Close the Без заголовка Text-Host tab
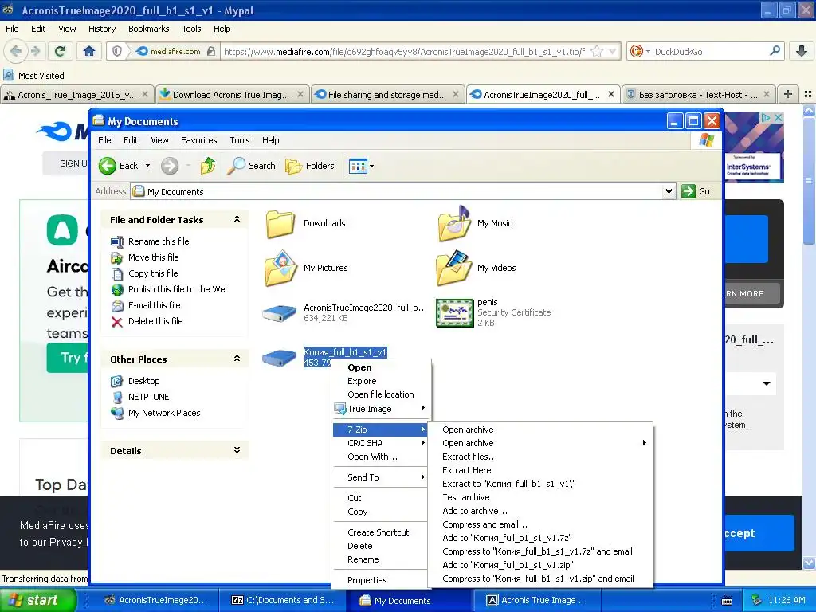This screenshot has width=816, height=612. [766, 94]
